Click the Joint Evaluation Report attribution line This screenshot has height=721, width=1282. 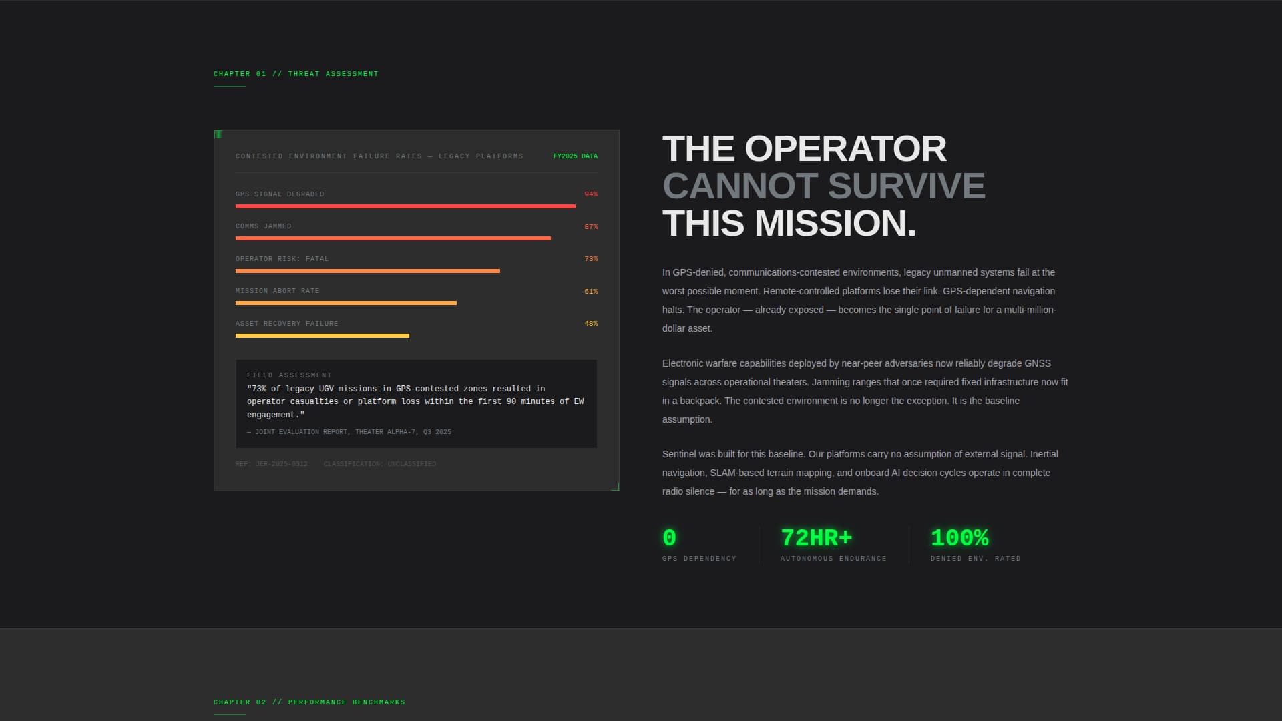click(x=349, y=432)
